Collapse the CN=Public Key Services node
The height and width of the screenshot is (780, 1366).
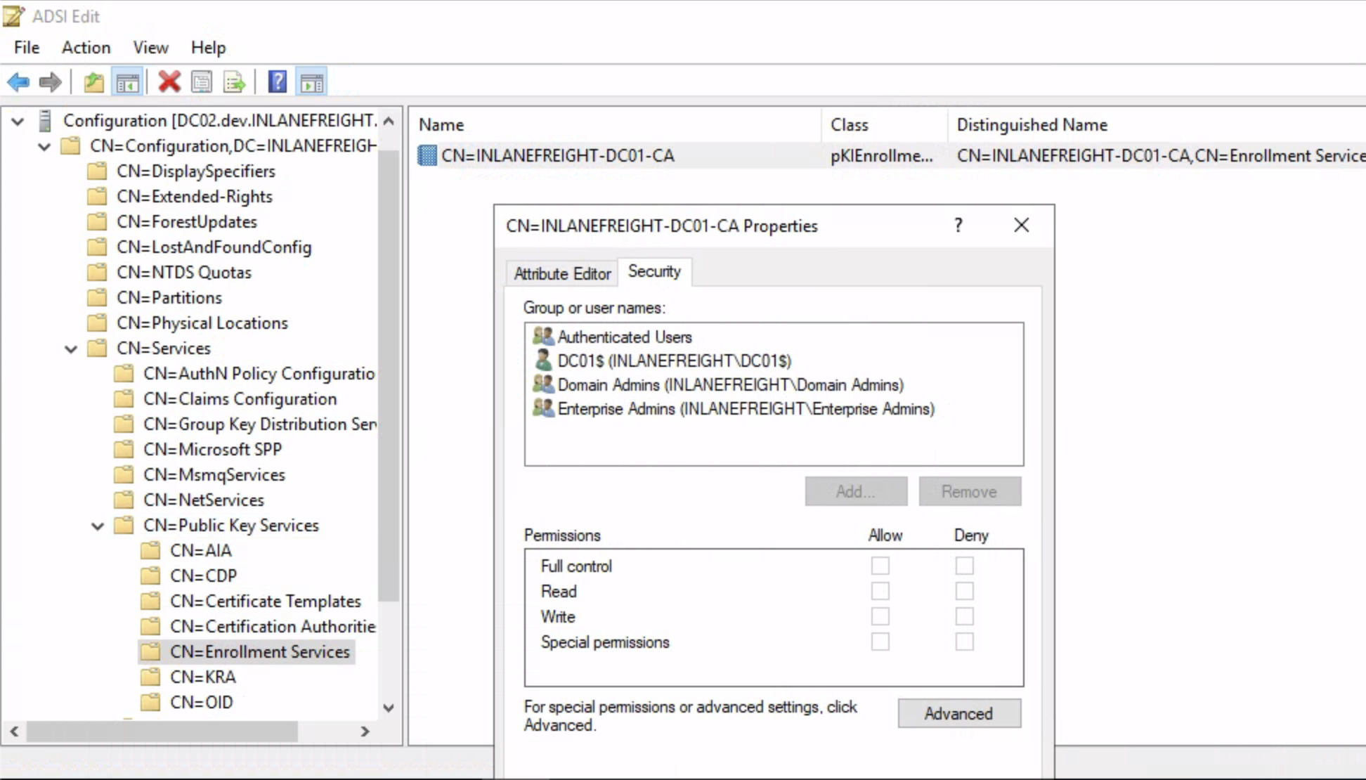tap(98, 526)
